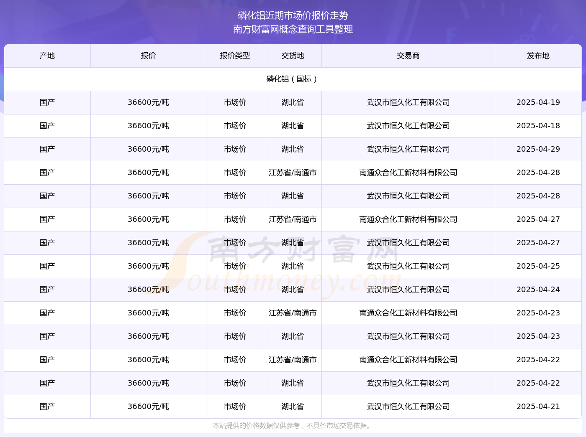This screenshot has height=437, width=586.
Task: Click 国产 in the 2025-04-25 row
Action: [47, 266]
